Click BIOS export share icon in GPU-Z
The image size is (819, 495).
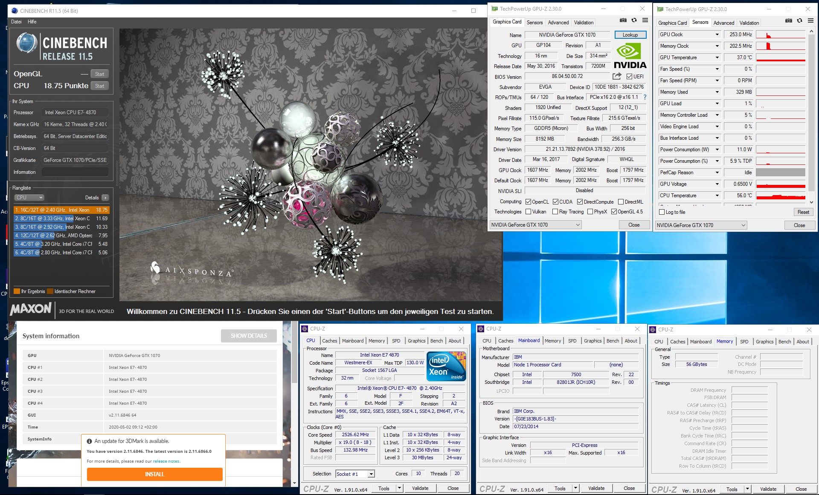(617, 76)
